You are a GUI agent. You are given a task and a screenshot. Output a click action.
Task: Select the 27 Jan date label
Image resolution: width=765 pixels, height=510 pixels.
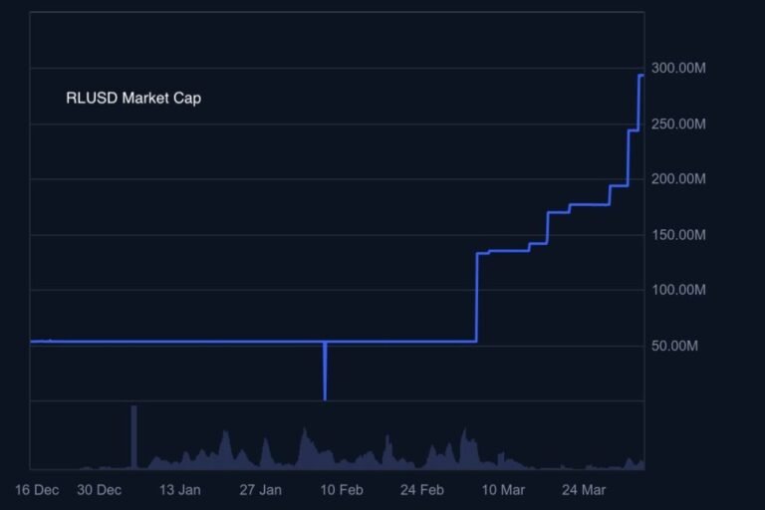pyautogui.click(x=260, y=490)
